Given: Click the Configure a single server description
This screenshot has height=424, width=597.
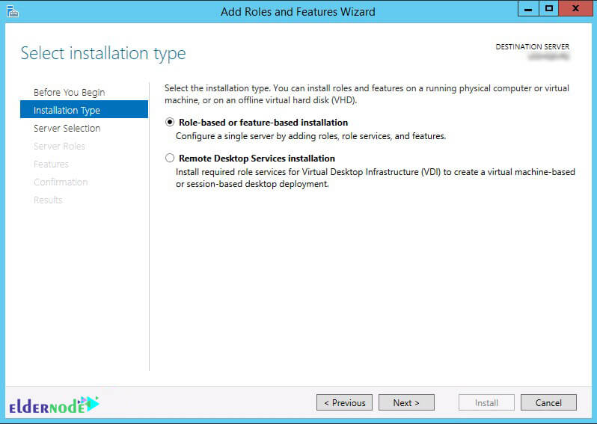Looking at the screenshot, I should 310,136.
